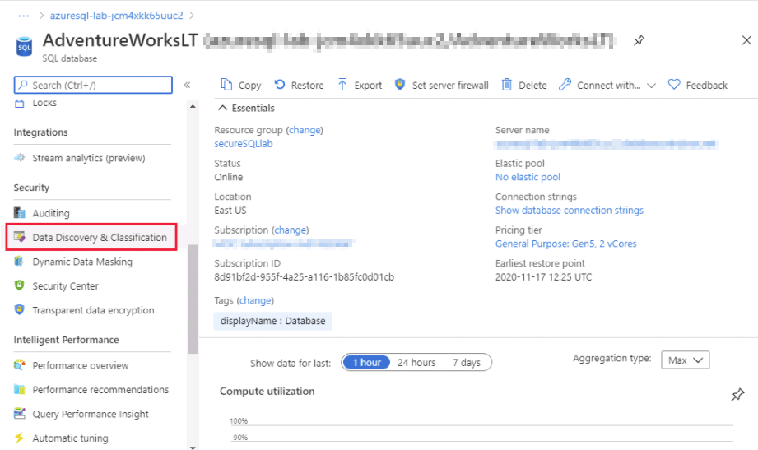Pin AdventureWorksLT database to dashboard
The image size is (758, 450).
[639, 40]
